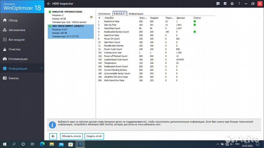Click the broom icon beside Очистка
264x148 pixels.
click(x=5, y=49)
